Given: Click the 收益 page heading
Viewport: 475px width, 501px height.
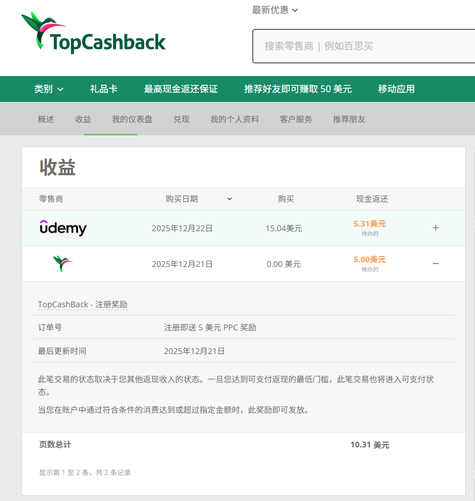Looking at the screenshot, I should coord(58,167).
